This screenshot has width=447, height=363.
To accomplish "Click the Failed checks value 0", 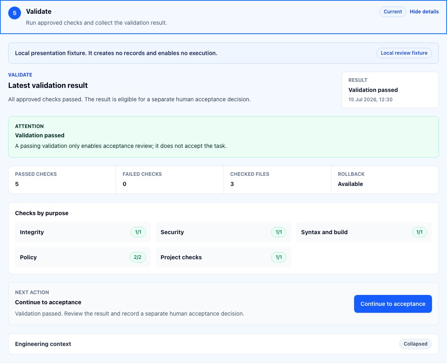I will click(125, 184).
